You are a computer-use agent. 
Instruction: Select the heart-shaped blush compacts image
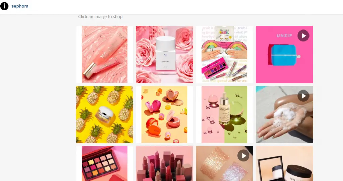point(164,115)
